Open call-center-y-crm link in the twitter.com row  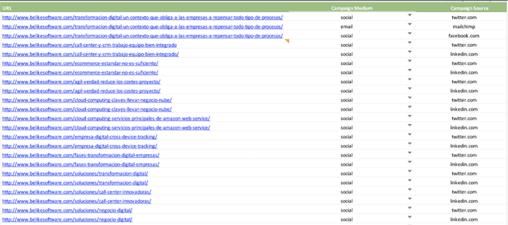point(90,45)
